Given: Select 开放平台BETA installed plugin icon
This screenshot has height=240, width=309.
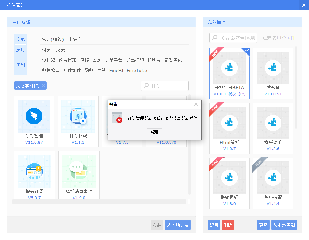Looking at the screenshot, I should [x=229, y=68].
